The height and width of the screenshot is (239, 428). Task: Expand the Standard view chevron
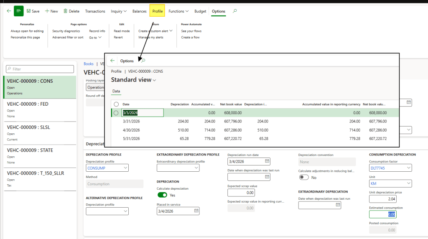[x=155, y=80]
